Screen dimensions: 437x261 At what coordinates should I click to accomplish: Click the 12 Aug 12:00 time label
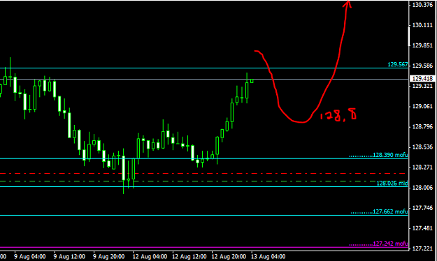point(189,256)
